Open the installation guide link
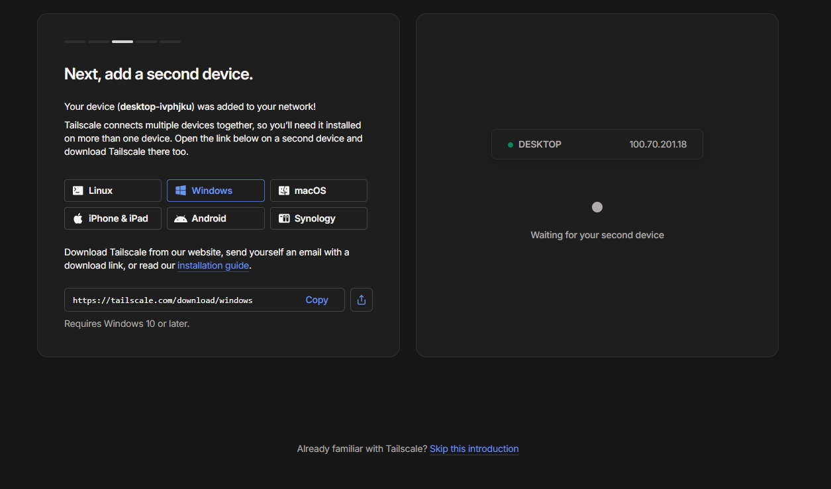The image size is (831, 489). click(x=213, y=266)
